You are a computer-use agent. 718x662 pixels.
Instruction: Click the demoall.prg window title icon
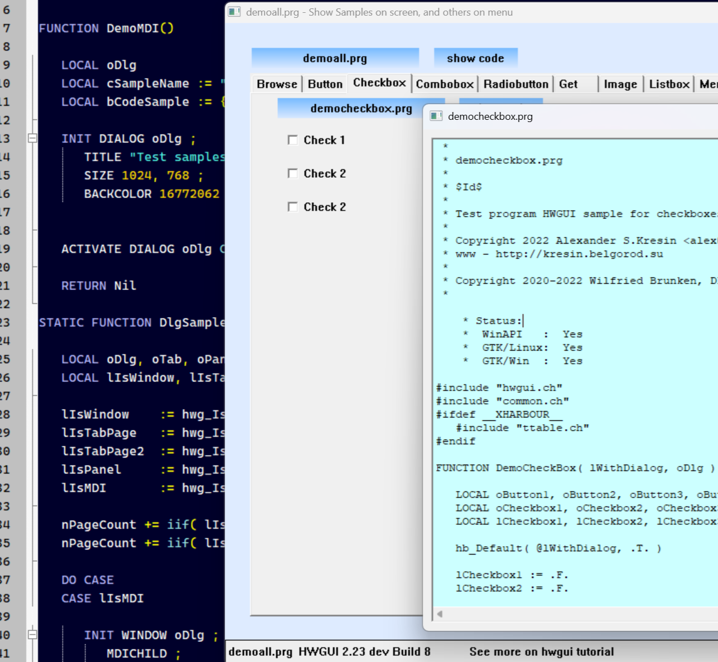point(234,12)
